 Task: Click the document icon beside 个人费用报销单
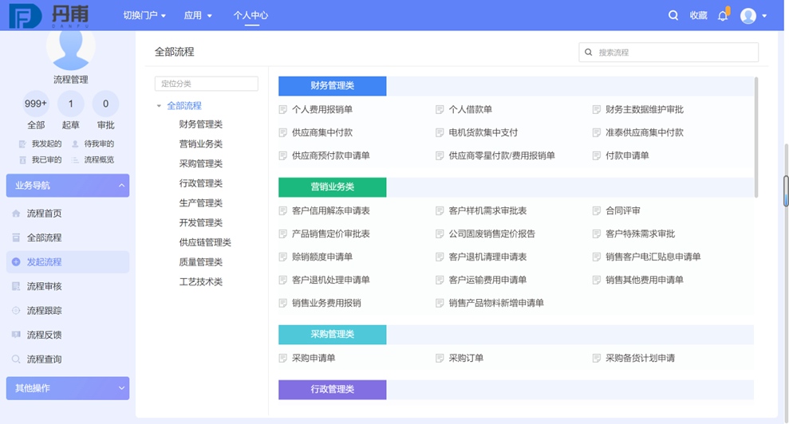click(x=282, y=110)
